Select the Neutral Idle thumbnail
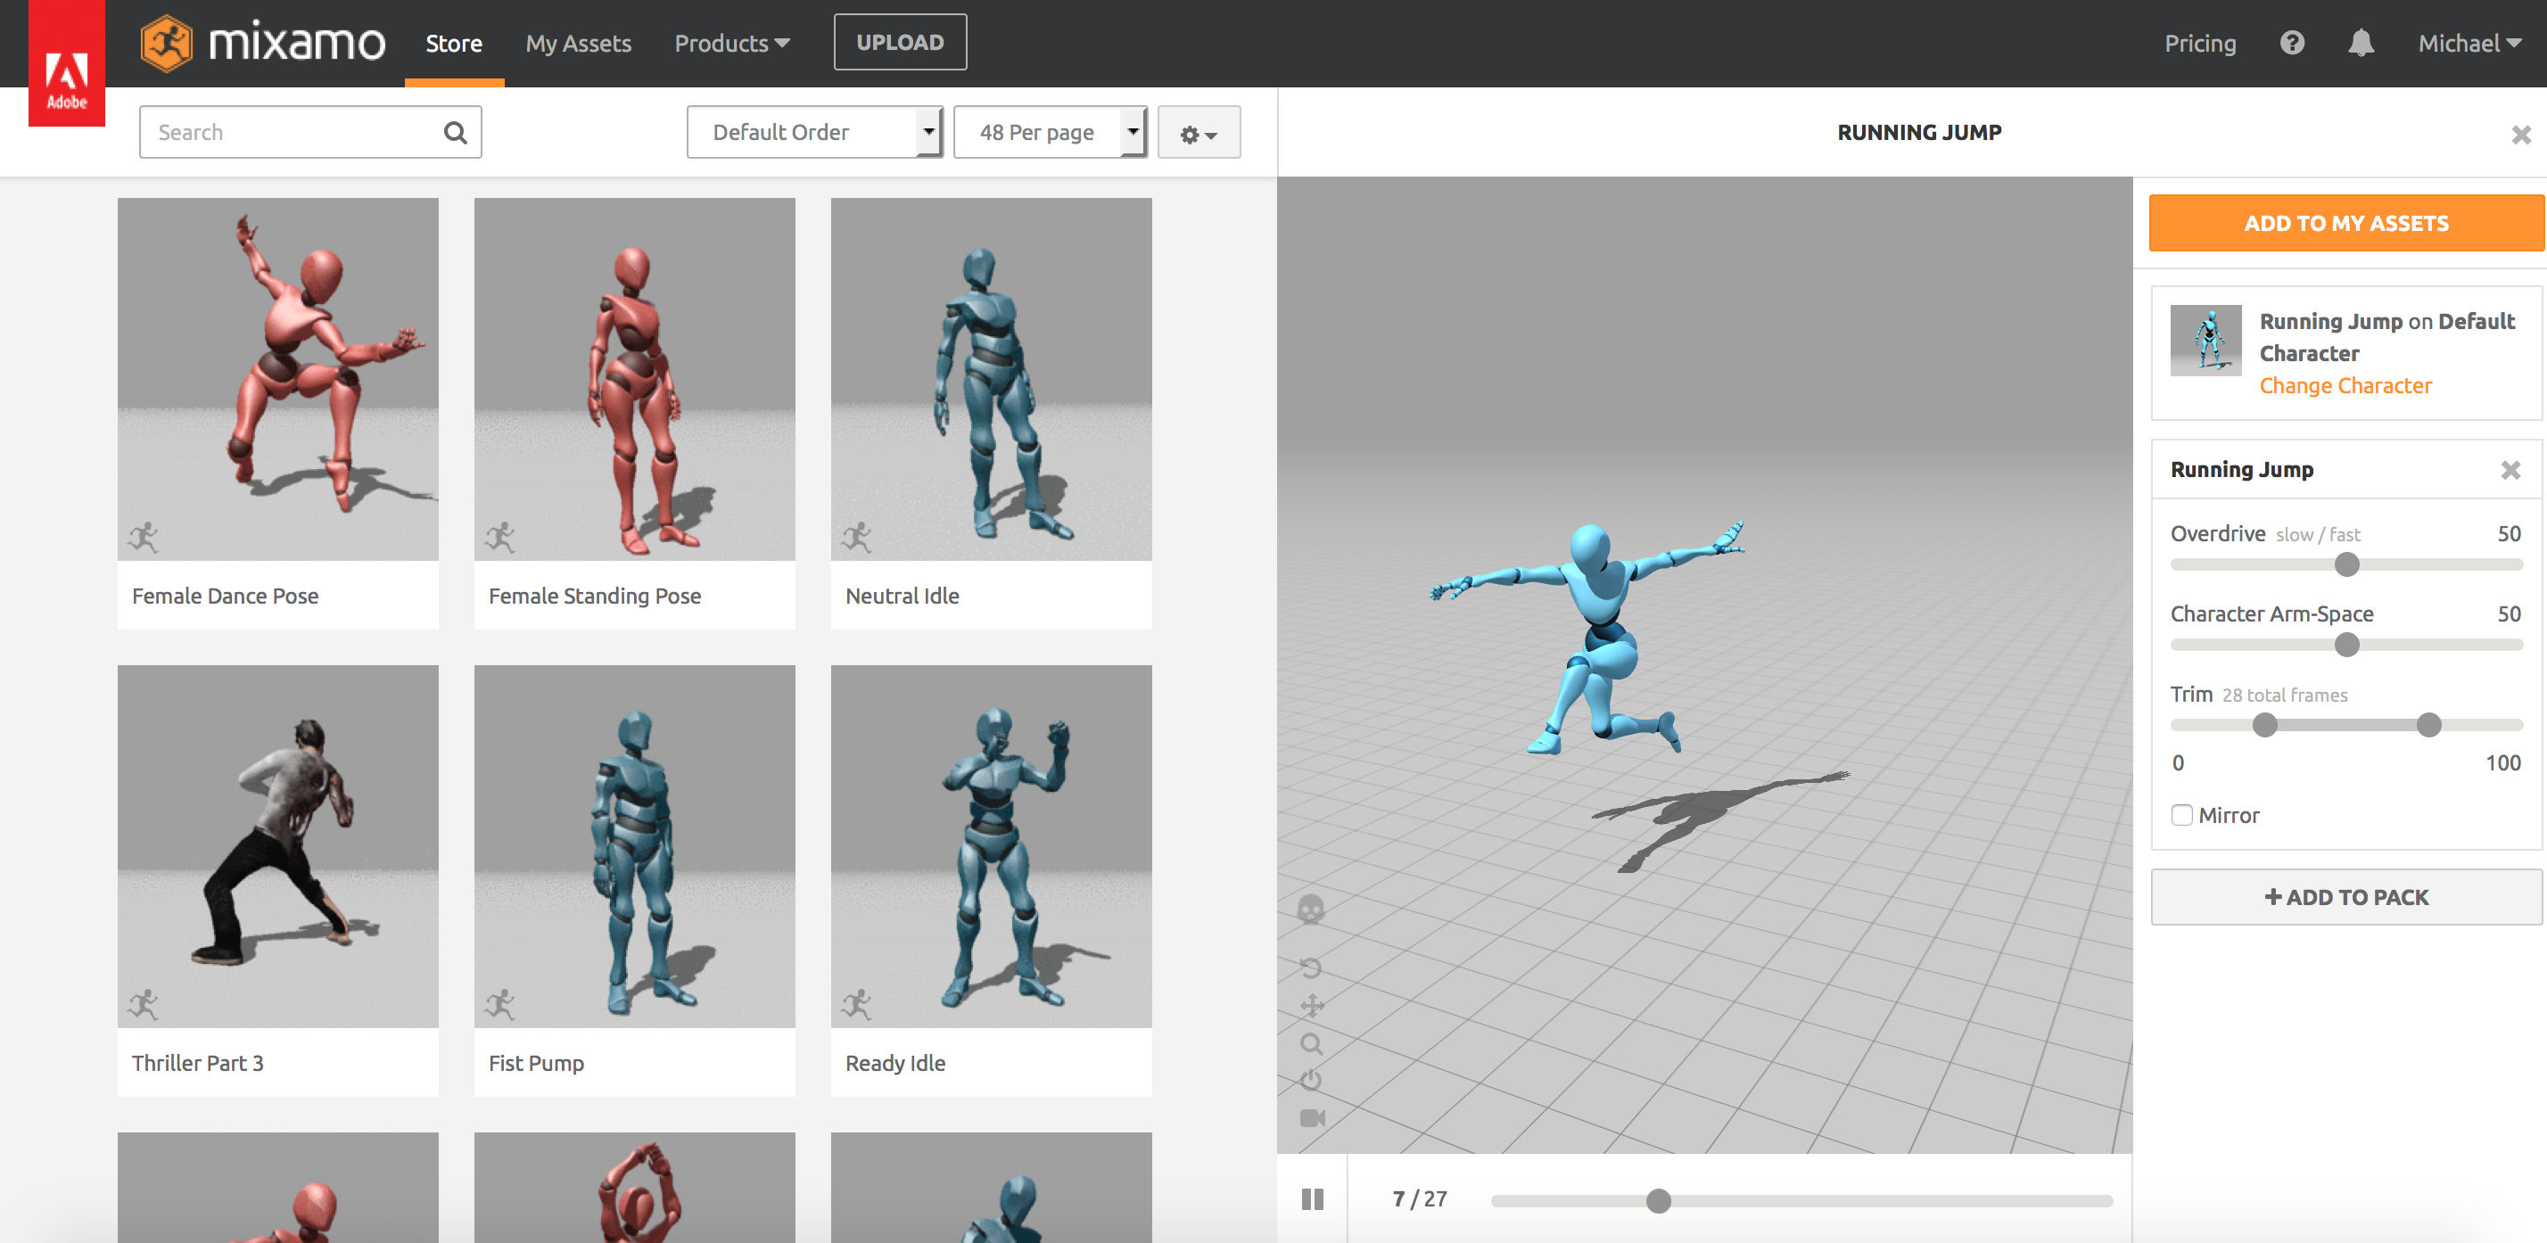 [x=992, y=379]
